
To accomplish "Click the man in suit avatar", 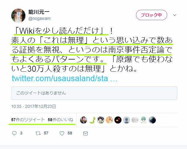I will tap(84, 120).
